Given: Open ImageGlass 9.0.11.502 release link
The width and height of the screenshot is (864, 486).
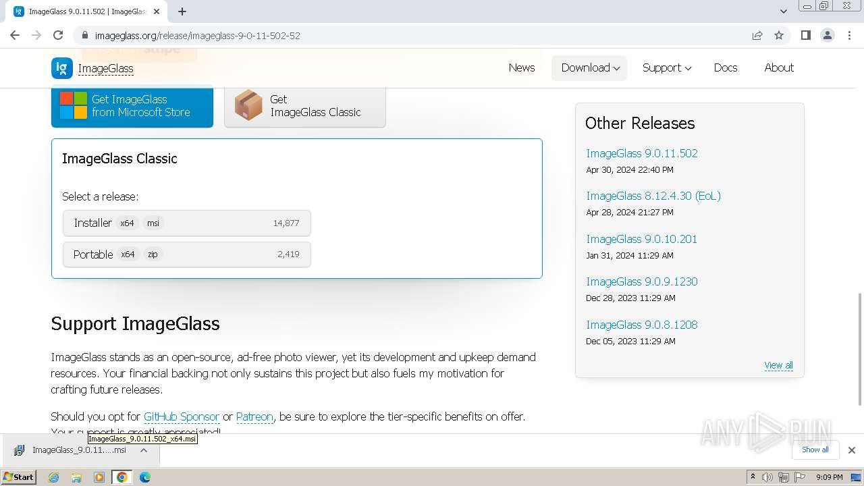Looking at the screenshot, I should pos(642,153).
